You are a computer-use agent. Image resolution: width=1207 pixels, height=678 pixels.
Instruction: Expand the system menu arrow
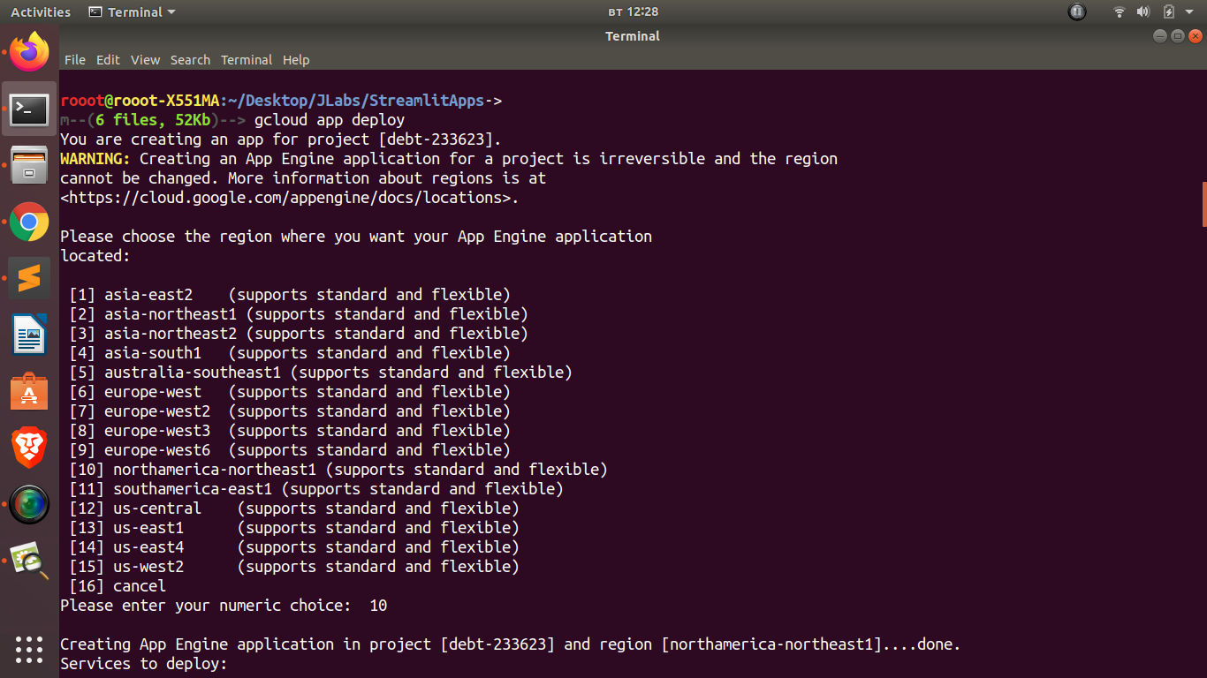(x=1190, y=12)
